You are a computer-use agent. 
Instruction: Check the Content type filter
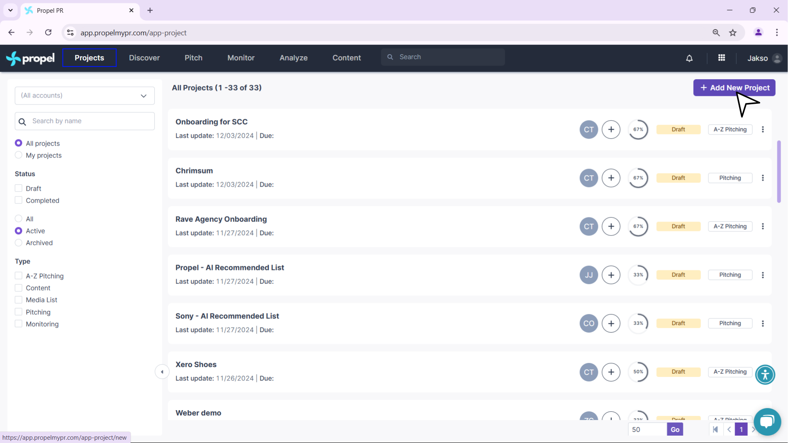tap(18, 288)
